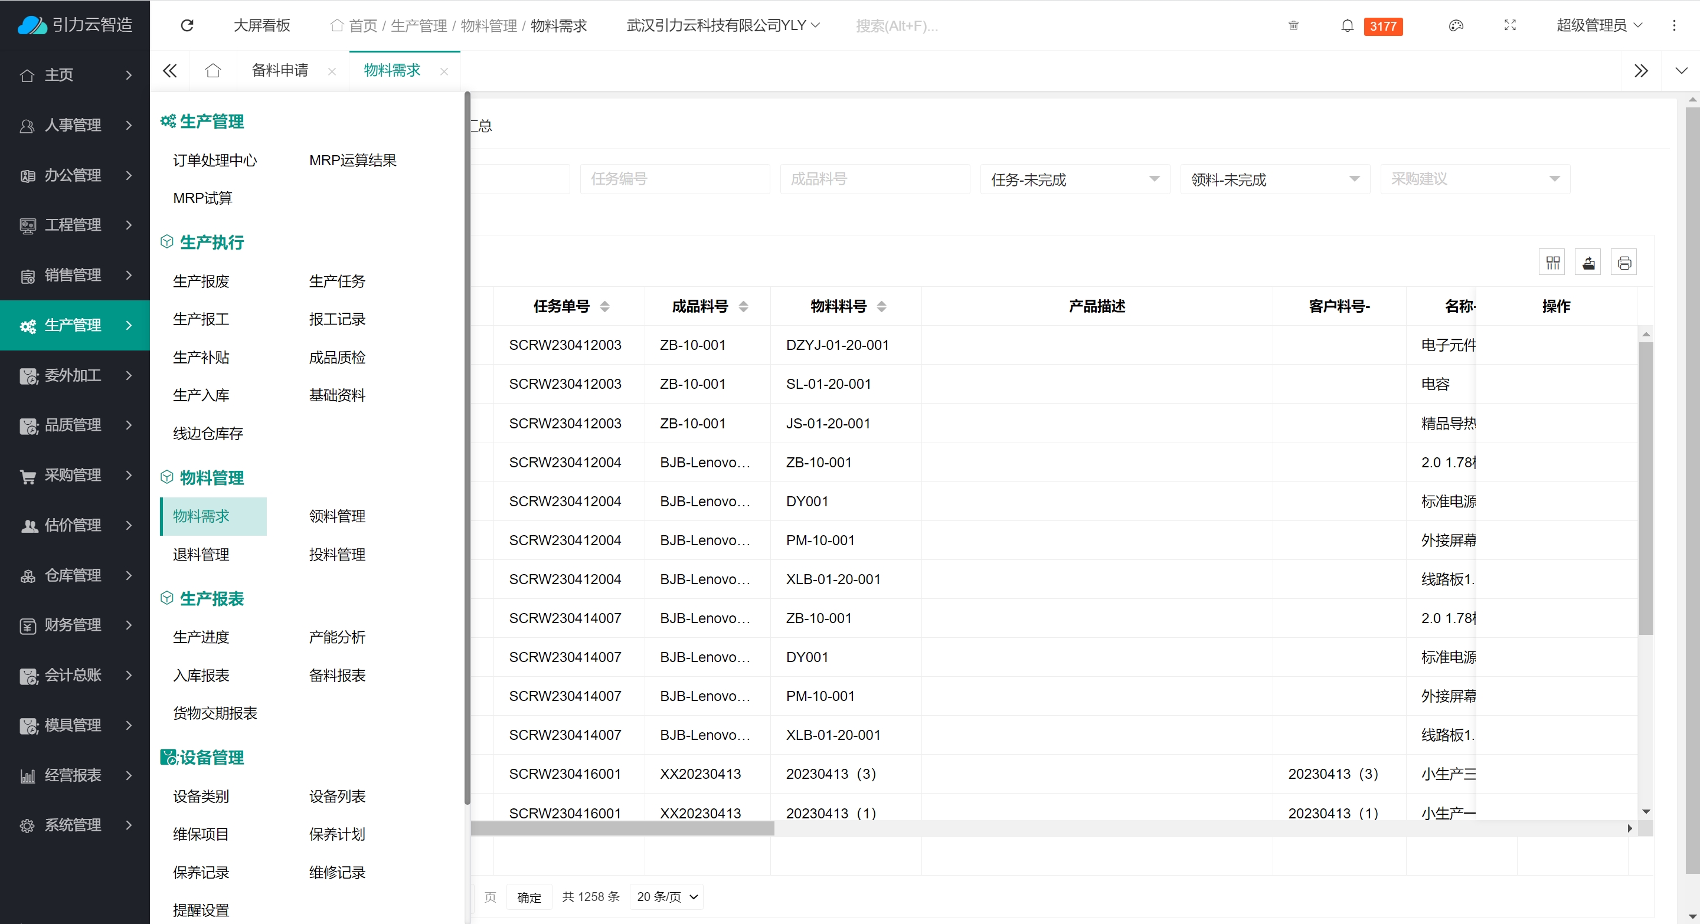
Task: Sort by 物料料号 column arrows
Action: (881, 306)
